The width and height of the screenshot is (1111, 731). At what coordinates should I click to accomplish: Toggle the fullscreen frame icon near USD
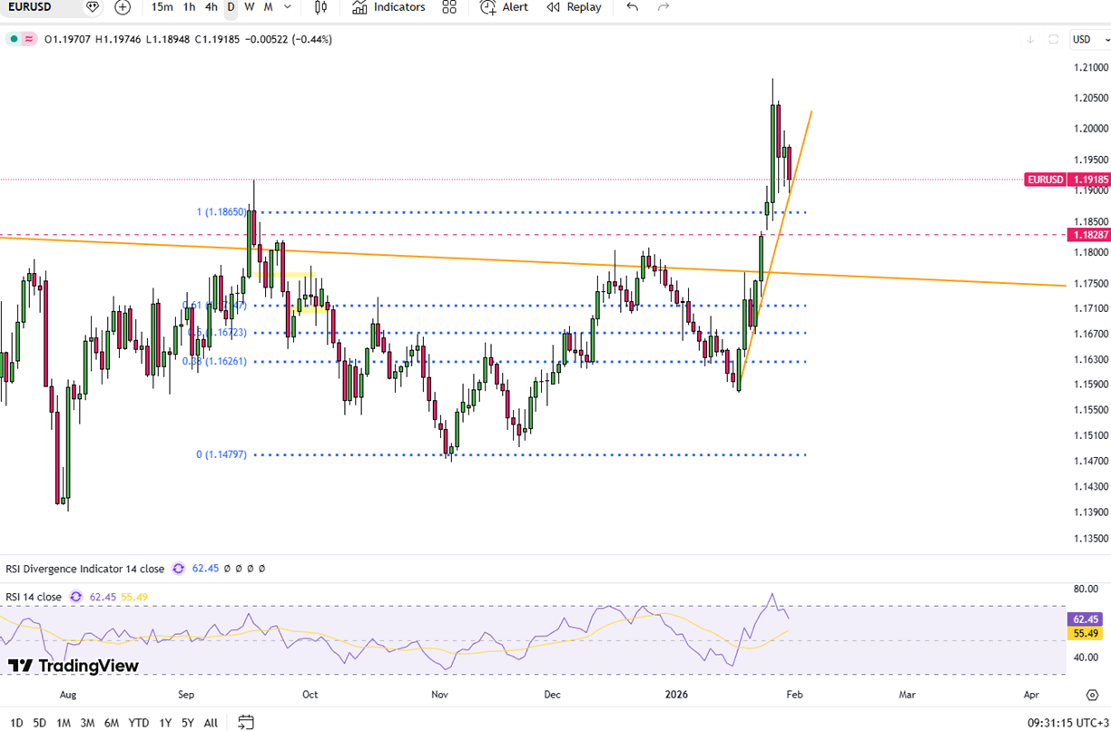[x=1054, y=39]
